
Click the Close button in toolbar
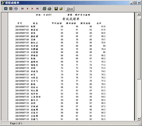(70, 9)
